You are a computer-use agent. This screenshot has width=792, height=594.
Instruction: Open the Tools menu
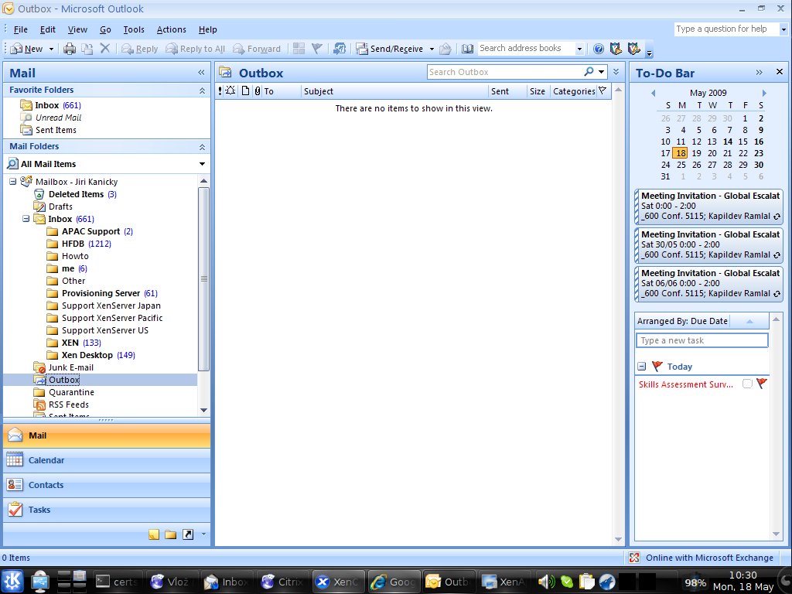(134, 30)
